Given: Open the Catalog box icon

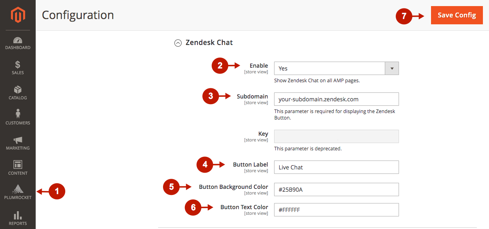Looking at the screenshot, I should pos(18,90).
